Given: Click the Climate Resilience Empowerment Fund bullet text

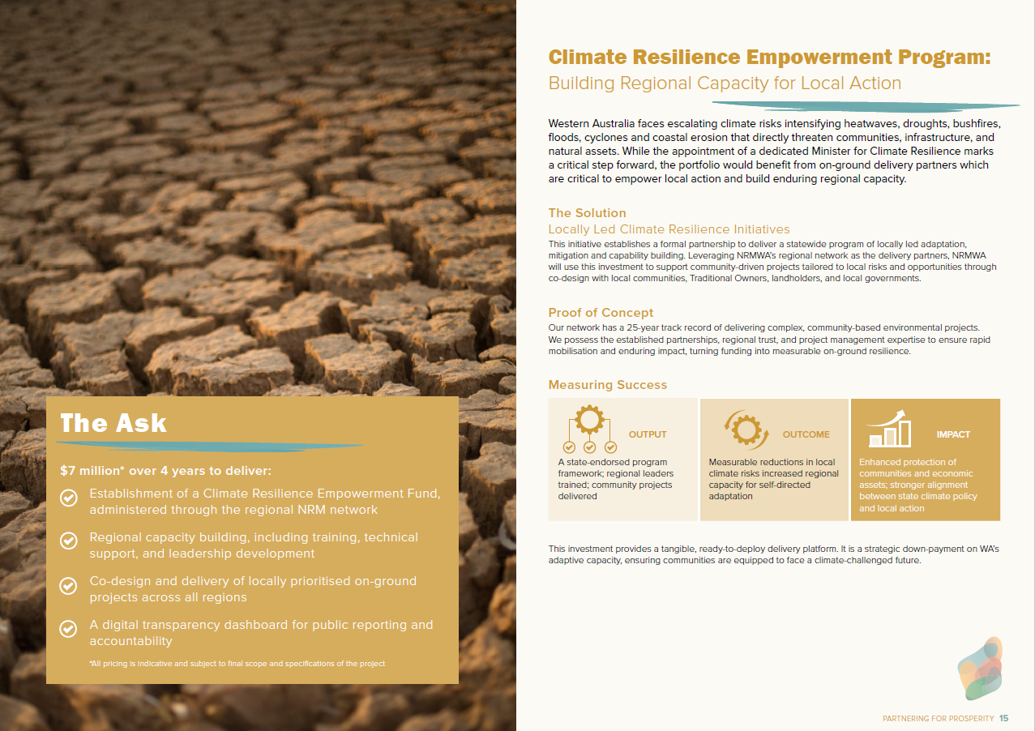Looking at the screenshot, I should coord(265,502).
